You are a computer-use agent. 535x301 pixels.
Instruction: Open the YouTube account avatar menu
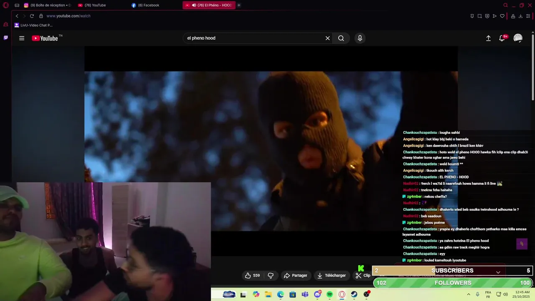[518, 38]
